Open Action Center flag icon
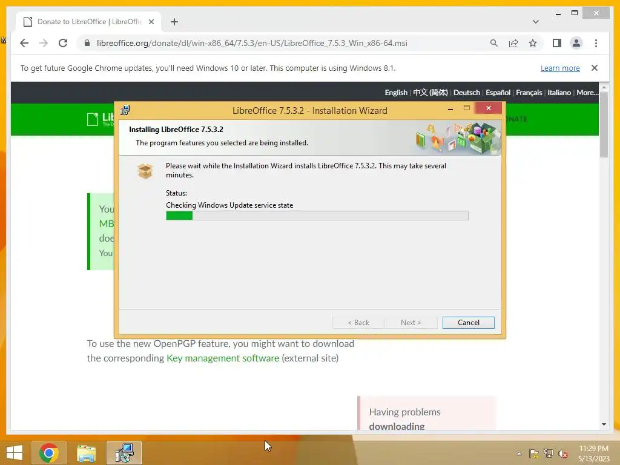This screenshot has width=620, height=465. [x=533, y=453]
